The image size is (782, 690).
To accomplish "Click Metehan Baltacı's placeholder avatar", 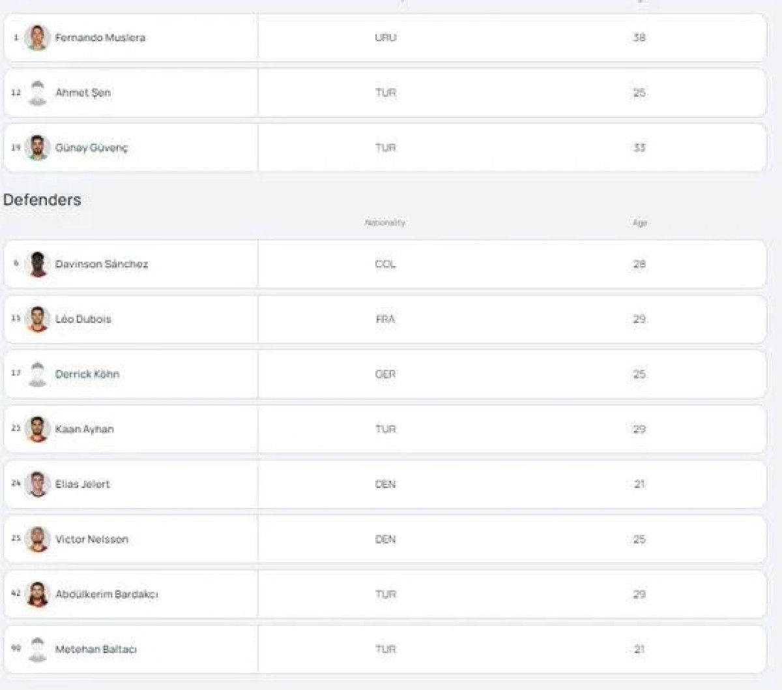I will [x=37, y=650].
